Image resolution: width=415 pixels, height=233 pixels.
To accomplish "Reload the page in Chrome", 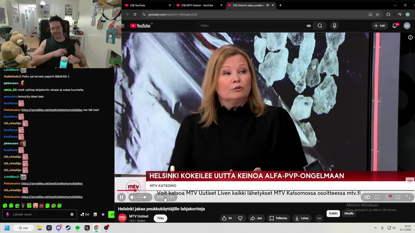I will [x=135, y=15].
